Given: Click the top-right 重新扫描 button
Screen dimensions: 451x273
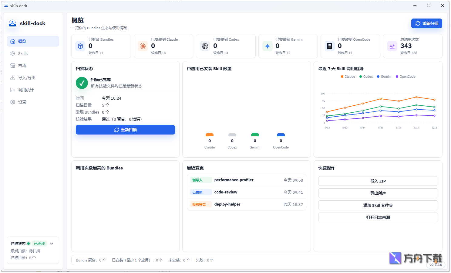Looking at the screenshot, I should 426,23.
